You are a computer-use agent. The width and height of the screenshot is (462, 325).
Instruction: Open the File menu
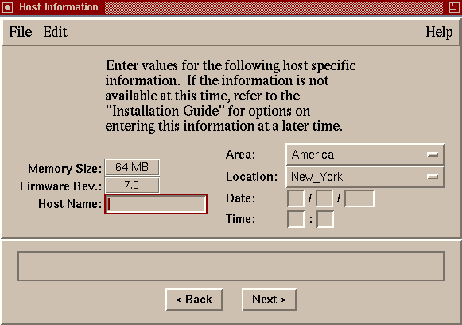pyautogui.click(x=21, y=32)
